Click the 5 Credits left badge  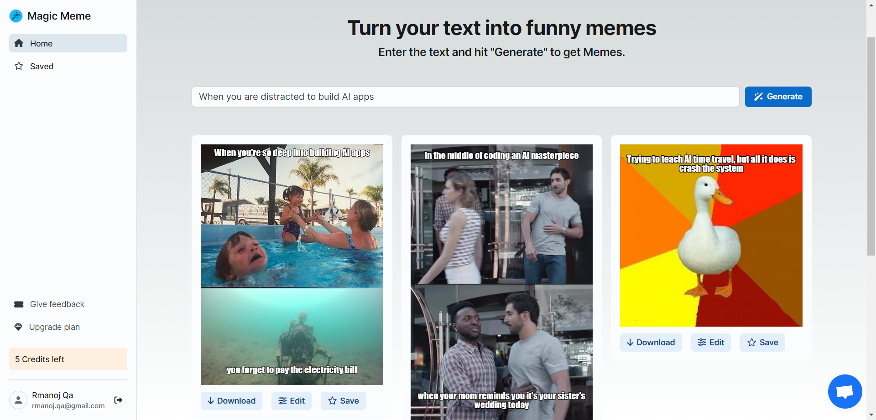[x=68, y=359]
